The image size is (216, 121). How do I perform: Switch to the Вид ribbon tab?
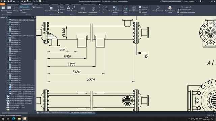[x=61, y=4]
